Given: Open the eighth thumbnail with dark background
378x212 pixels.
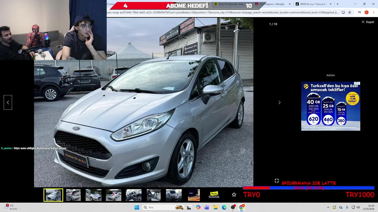Looking at the screenshot, I should pos(194,195).
